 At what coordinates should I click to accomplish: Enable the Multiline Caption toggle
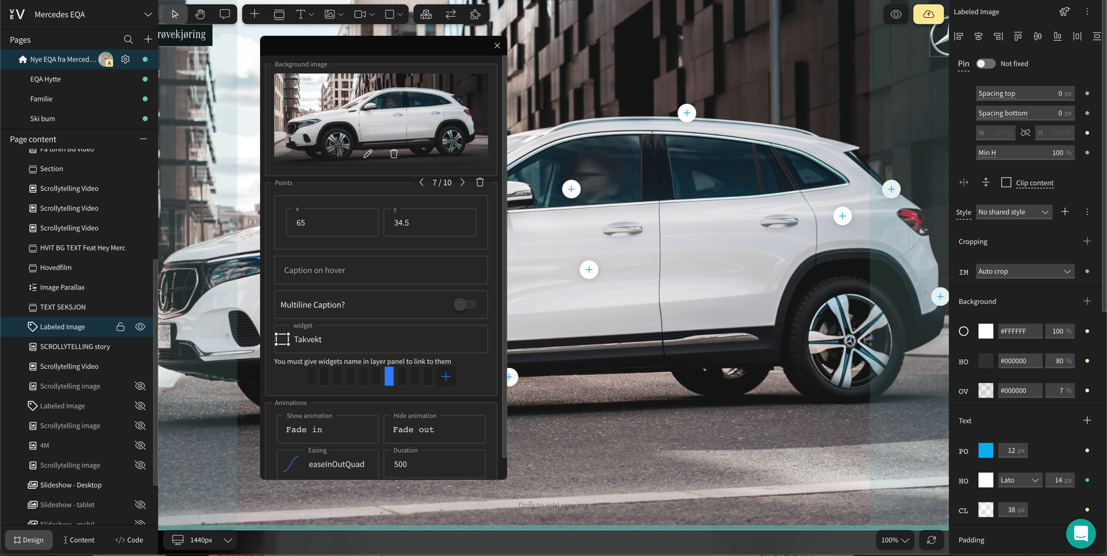(x=465, y=305)
